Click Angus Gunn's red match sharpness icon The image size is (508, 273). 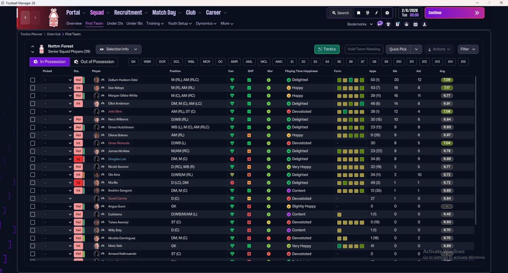(x=249, y=206)
